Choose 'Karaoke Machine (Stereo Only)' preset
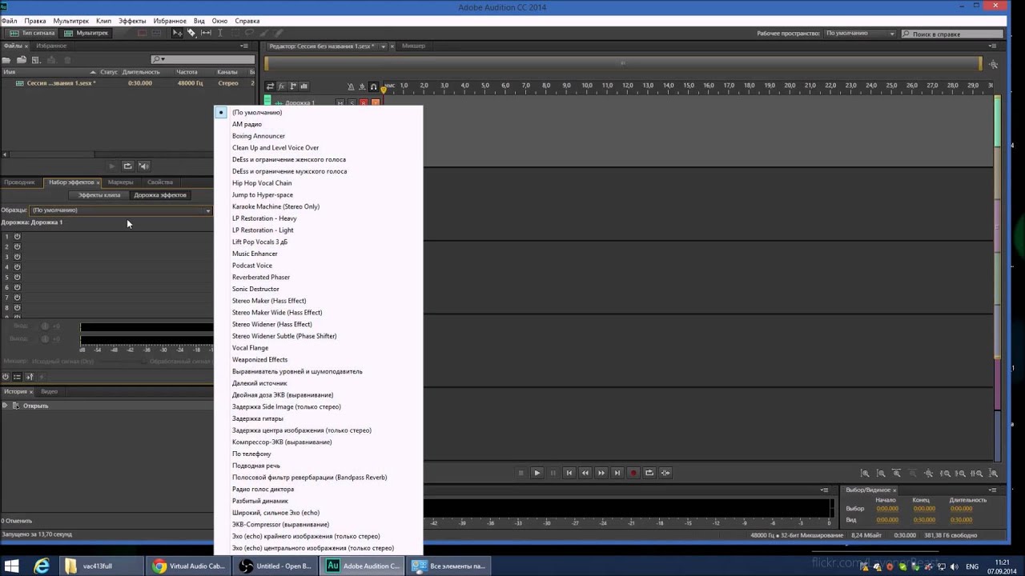 pos(275,206)
